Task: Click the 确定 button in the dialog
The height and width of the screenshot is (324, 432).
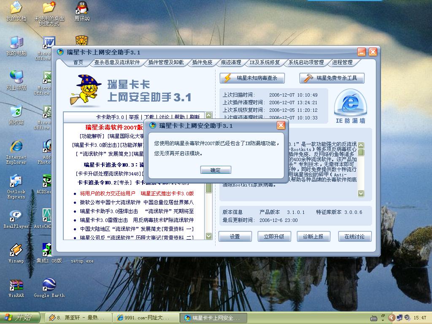Action: (x=216, y=170)
